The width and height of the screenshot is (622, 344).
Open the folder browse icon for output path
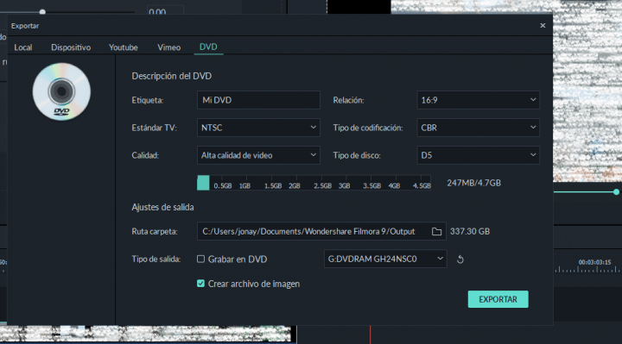coord(436,232)
